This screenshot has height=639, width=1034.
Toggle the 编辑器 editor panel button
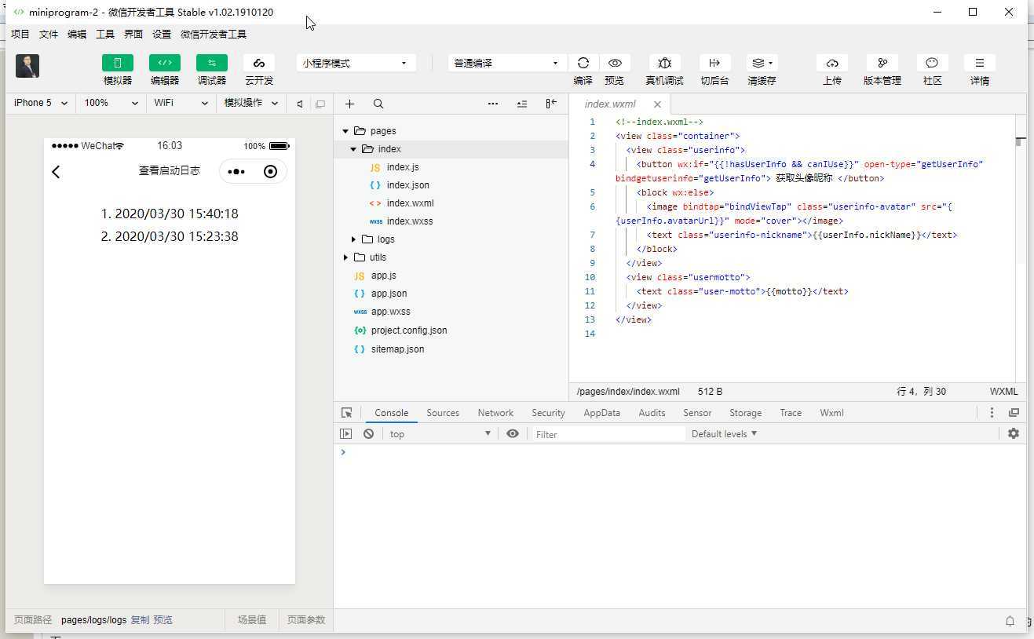tap(165, 64)
